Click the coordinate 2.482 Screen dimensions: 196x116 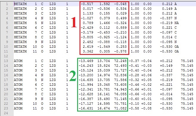pyautogui.click(x=88, y=42)
